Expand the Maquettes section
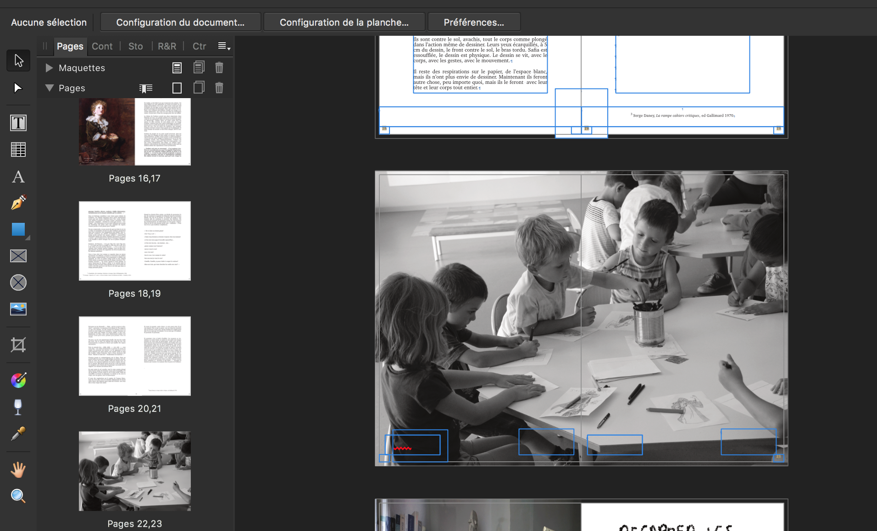The image size is (877, 531). (x=49, y=68)
